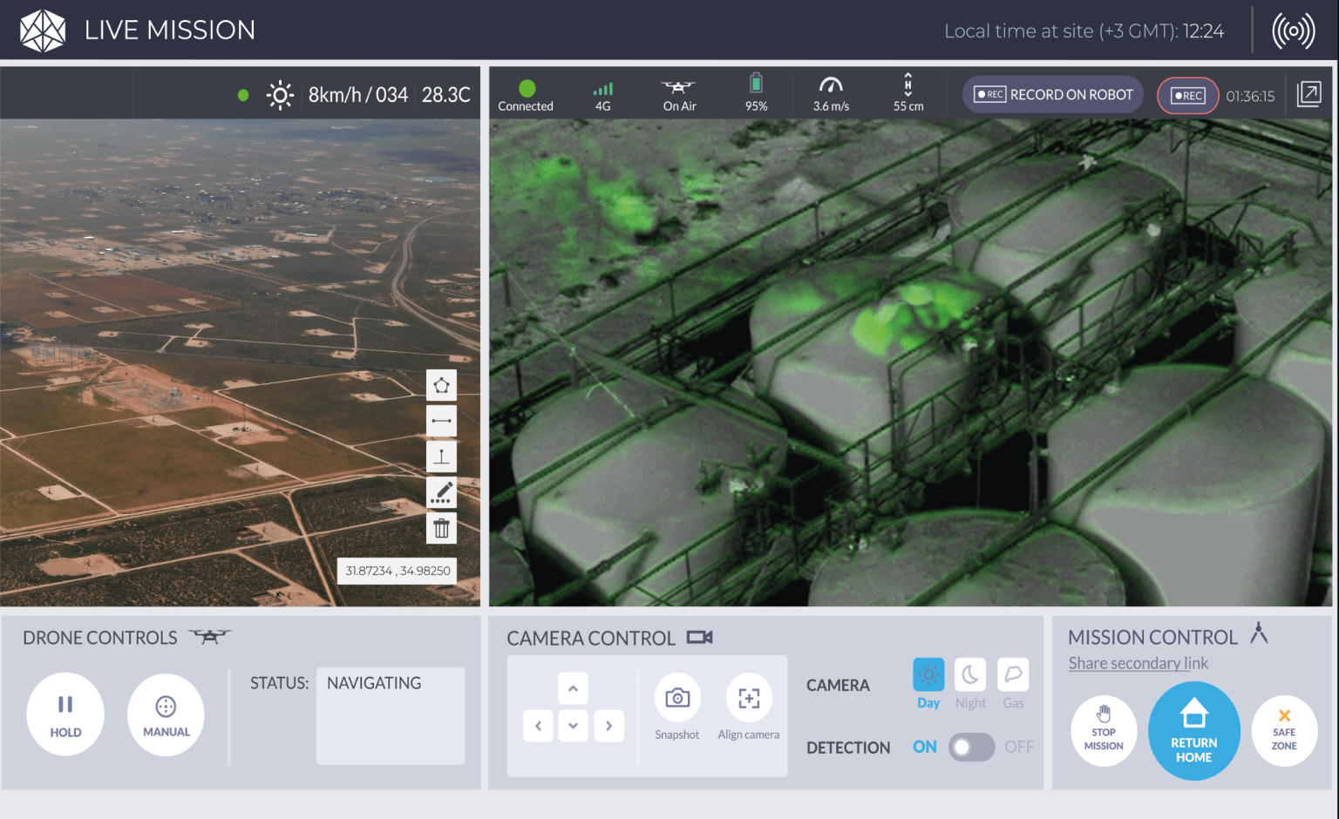
Task: Stop the local REC recording timer
Action: pos(1187,96)
